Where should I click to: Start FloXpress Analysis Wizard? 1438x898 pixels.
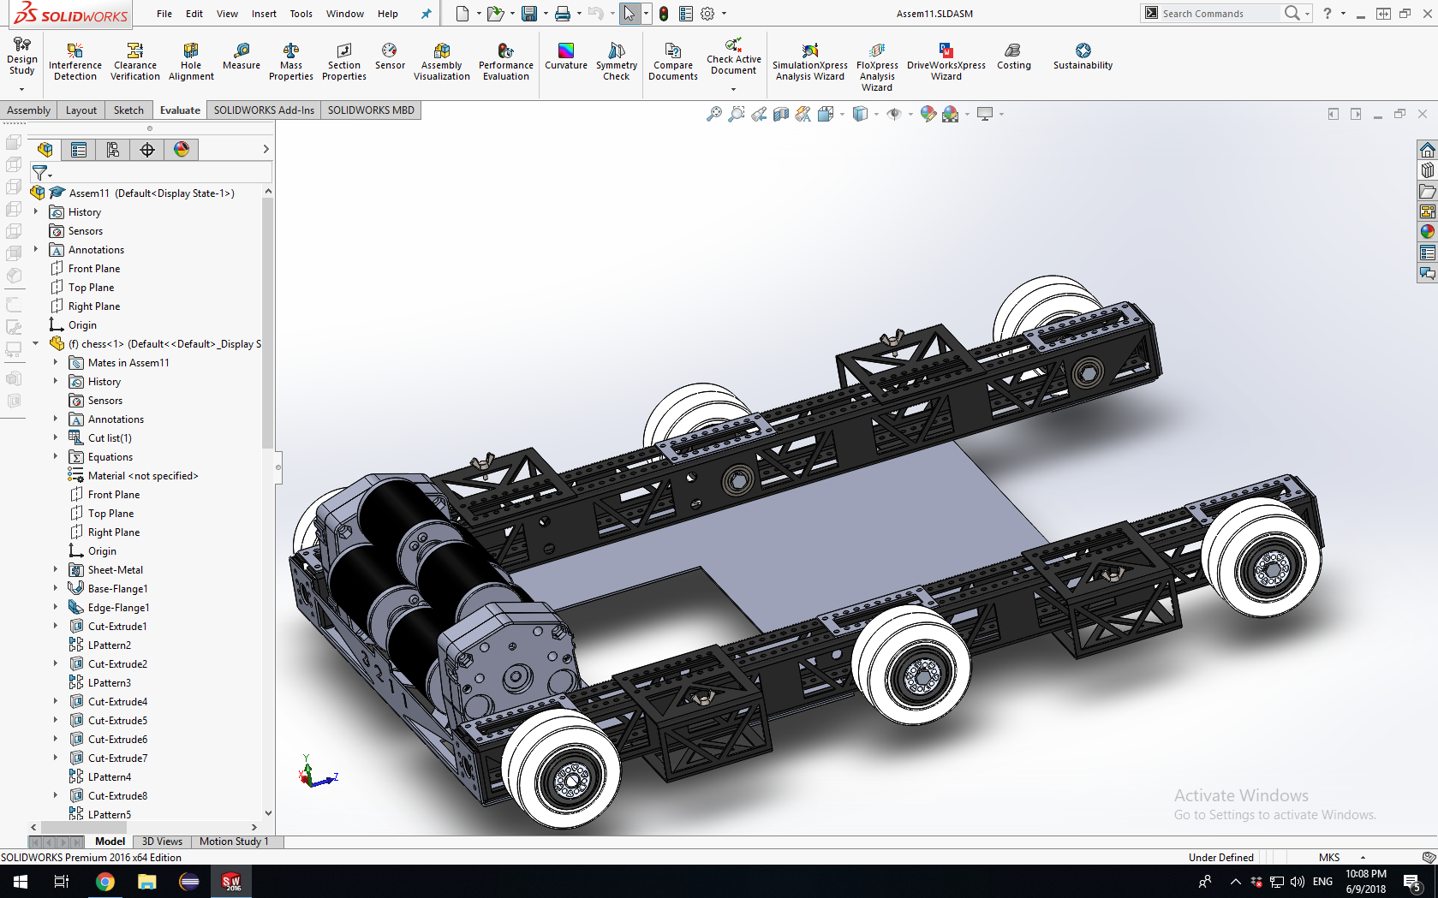click(x=877, y=67)
